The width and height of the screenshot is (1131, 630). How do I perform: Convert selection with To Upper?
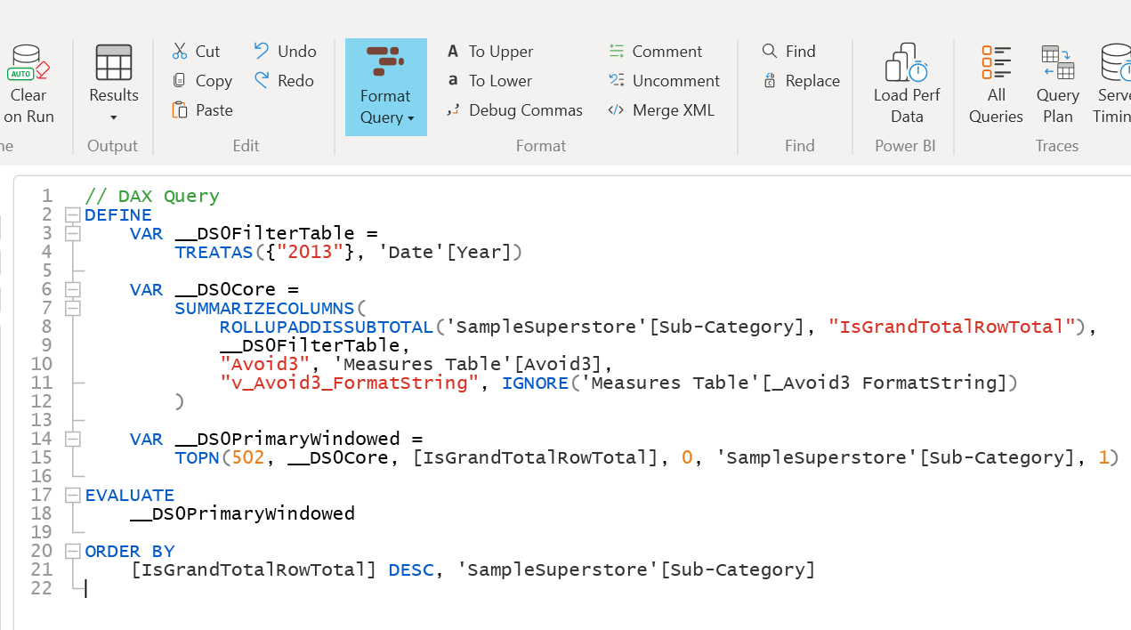click(x=490, y=52)
